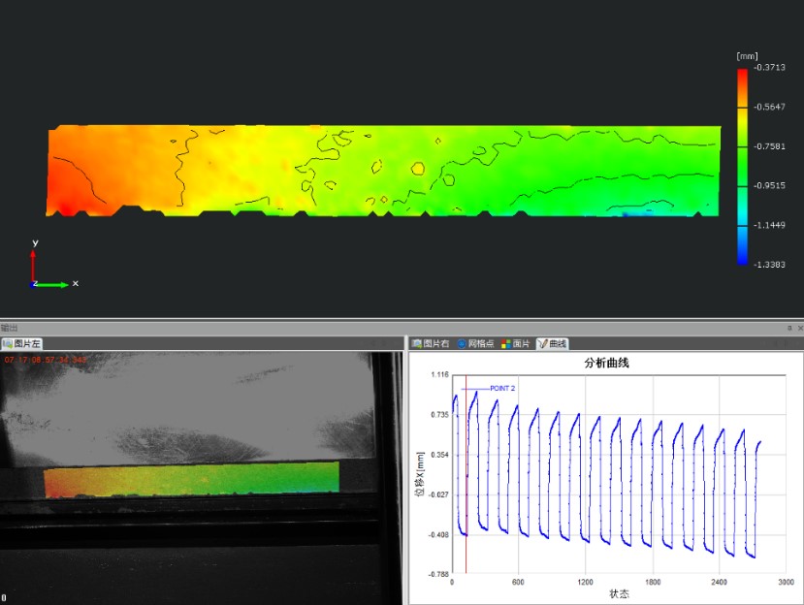The image size is (804, 605).
Task: Click the 位移X[mm] y-axis label
Action: tap(420, 474)
